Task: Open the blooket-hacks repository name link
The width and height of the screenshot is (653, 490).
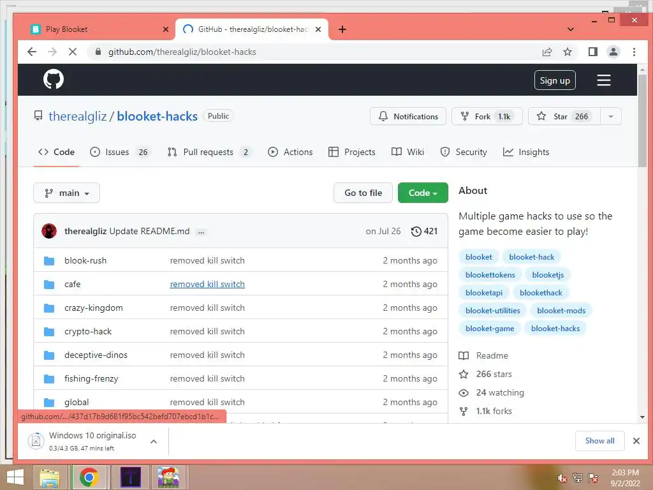Action: (157, 116)
